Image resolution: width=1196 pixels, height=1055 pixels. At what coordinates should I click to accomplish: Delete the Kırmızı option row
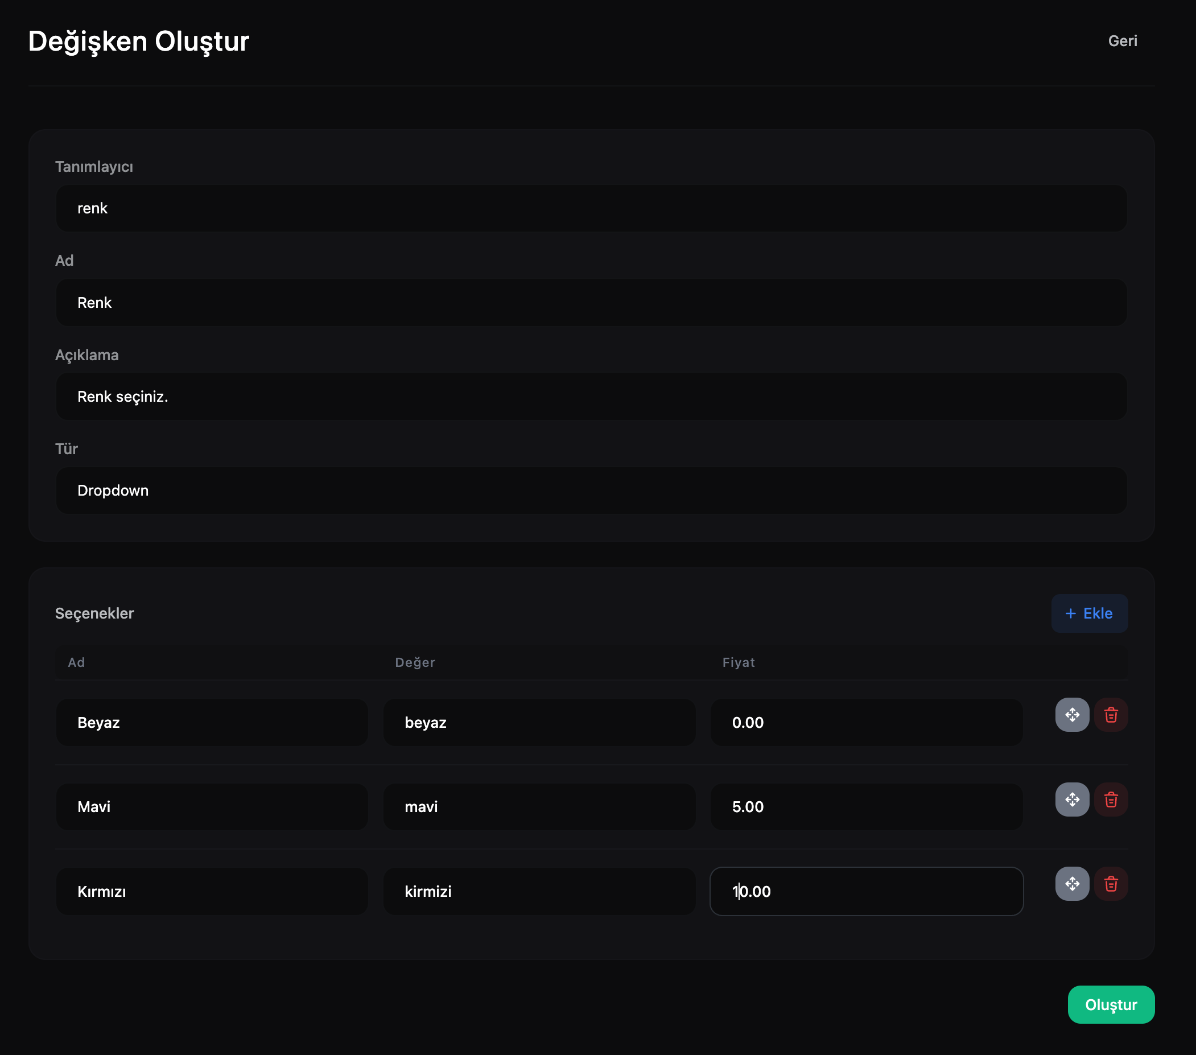coord(1111,884)
